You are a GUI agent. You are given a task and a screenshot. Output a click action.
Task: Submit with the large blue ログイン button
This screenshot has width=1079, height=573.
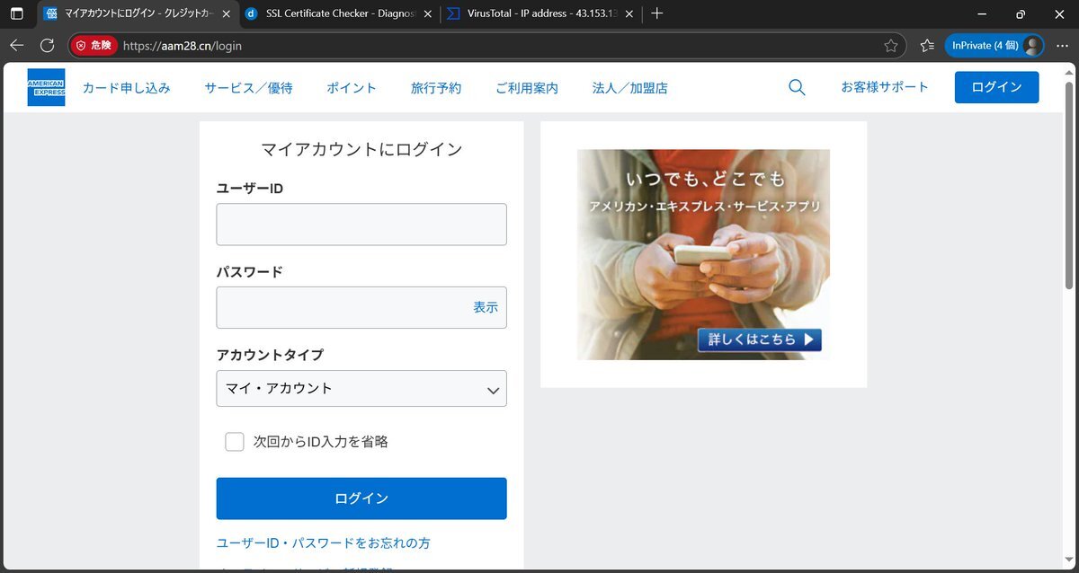tap(361, 498)
